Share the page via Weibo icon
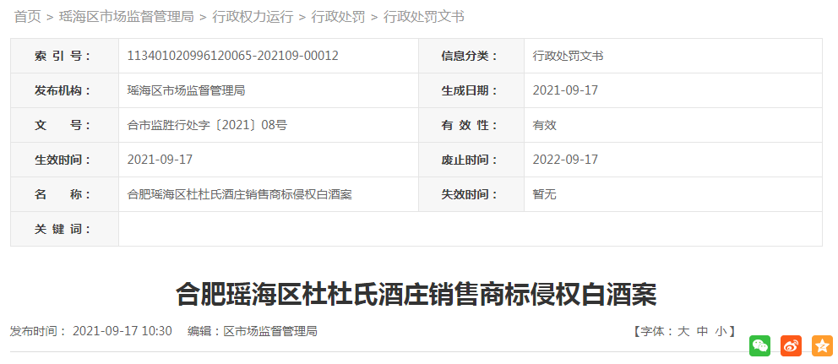 tap(791, 345)
